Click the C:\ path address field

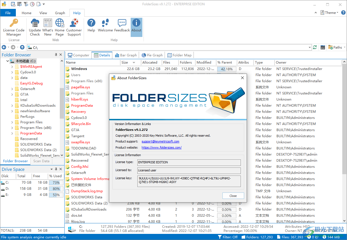coord(169,47)
